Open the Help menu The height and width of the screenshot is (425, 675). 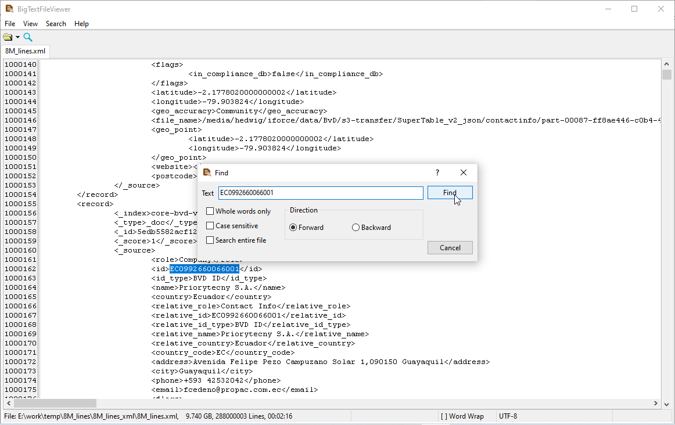pyautogui.click(x=81, y=24)
